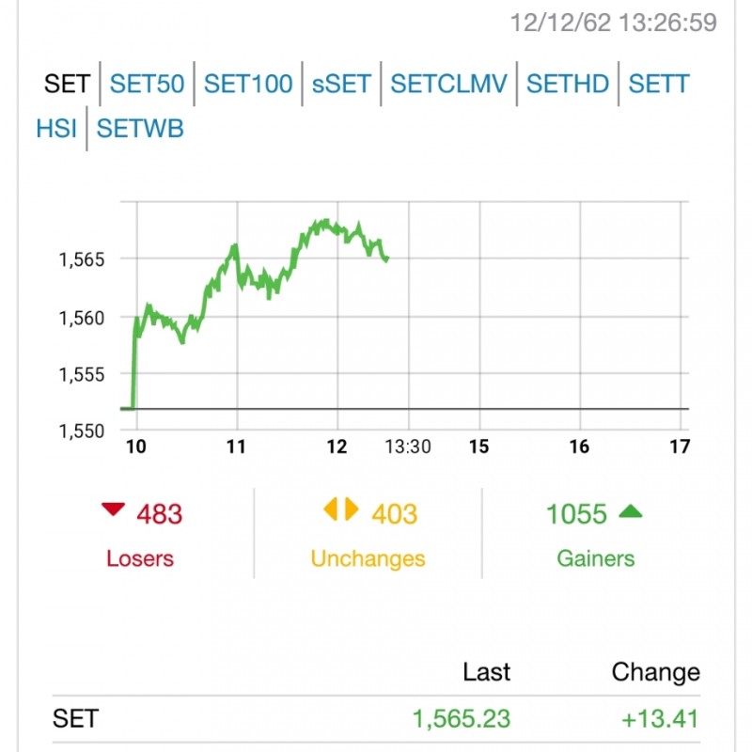This screenshot has height=752, width=752.
Task: Click the red Losers down-arrow icon
Action: coord(113,510)
